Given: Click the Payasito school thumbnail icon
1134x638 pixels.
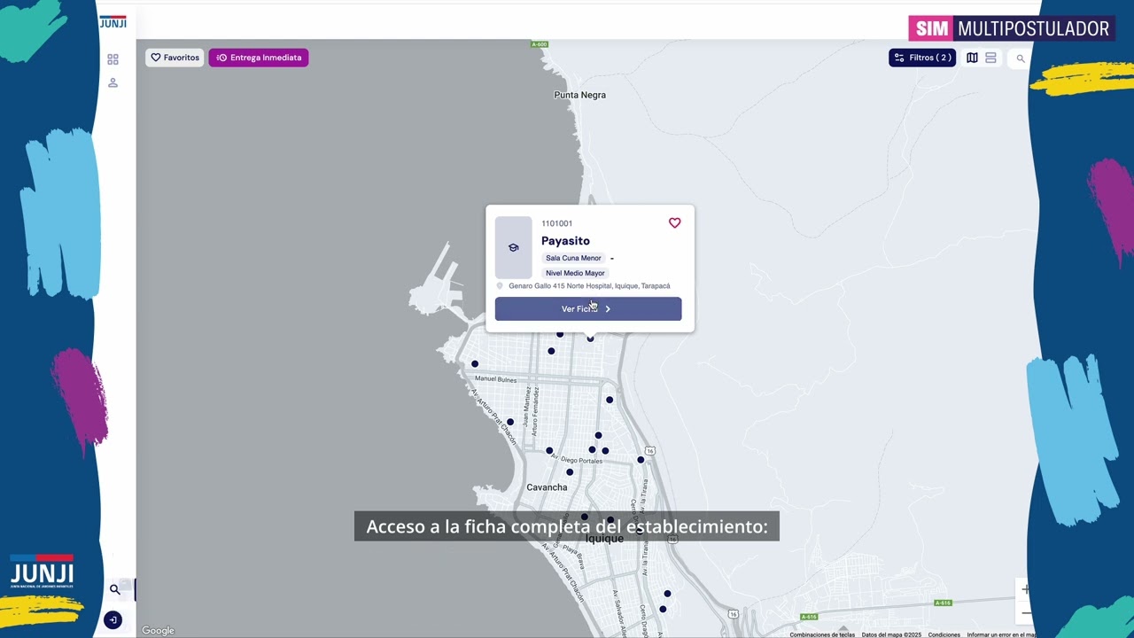Looking at the screenshot, I should point(513,247).
